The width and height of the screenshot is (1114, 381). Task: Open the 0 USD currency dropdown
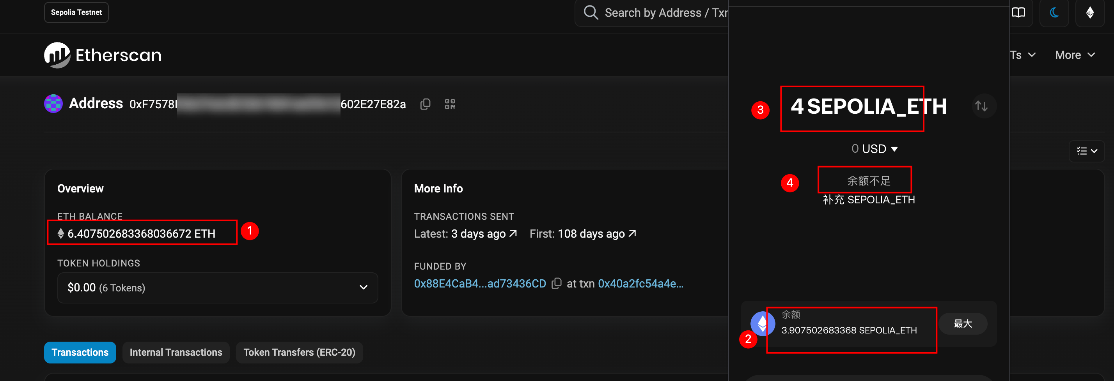tap(874, 149)
